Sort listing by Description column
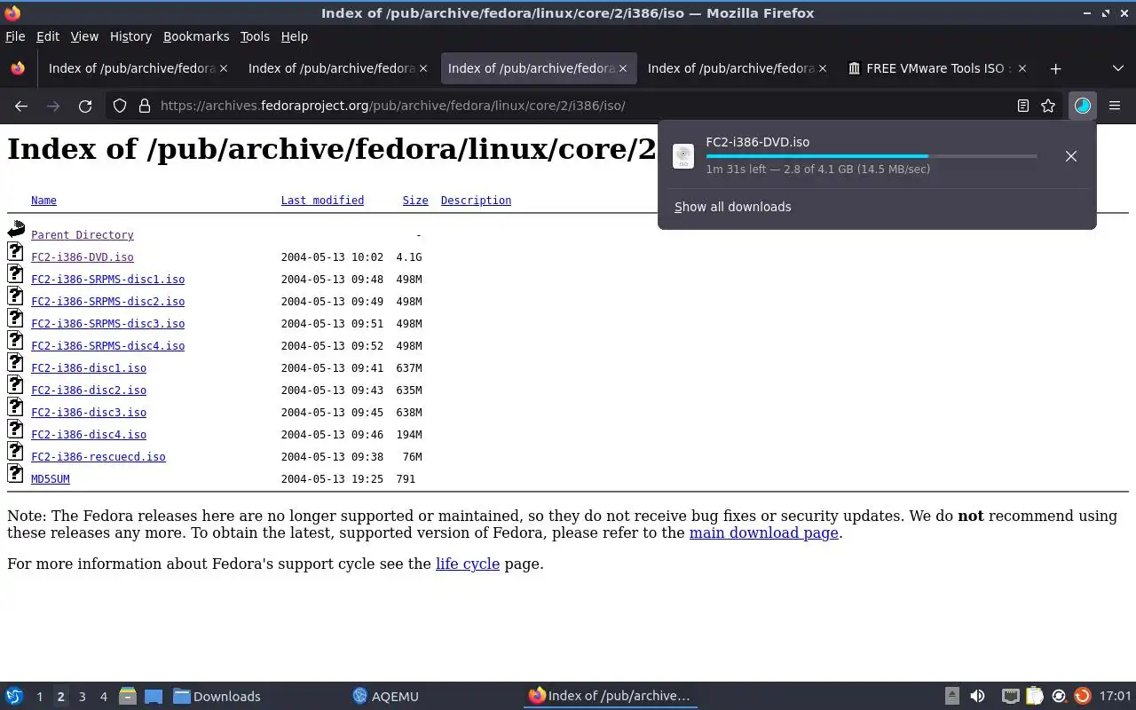Image resolution: width=1136 pixels, height=710 pixels. tap(476, 201)
